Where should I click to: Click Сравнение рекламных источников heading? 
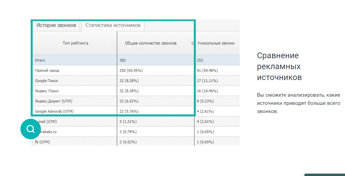point(279,66)
